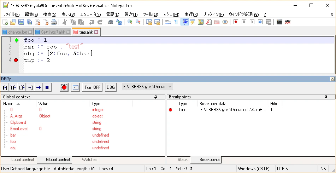
Task: Click the DBGp Run arrow icon
Action: coord(39,87)
